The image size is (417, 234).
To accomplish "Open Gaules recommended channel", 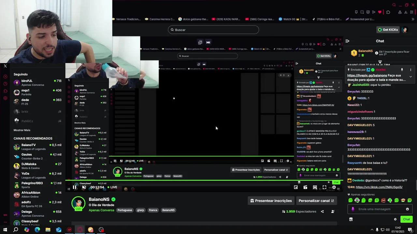I will [37, 156].
